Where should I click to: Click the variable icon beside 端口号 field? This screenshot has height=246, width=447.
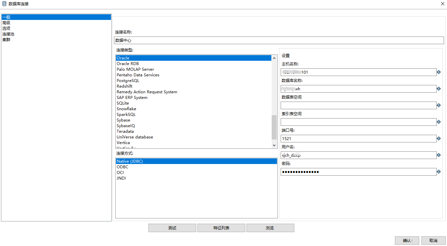point(438,138)
